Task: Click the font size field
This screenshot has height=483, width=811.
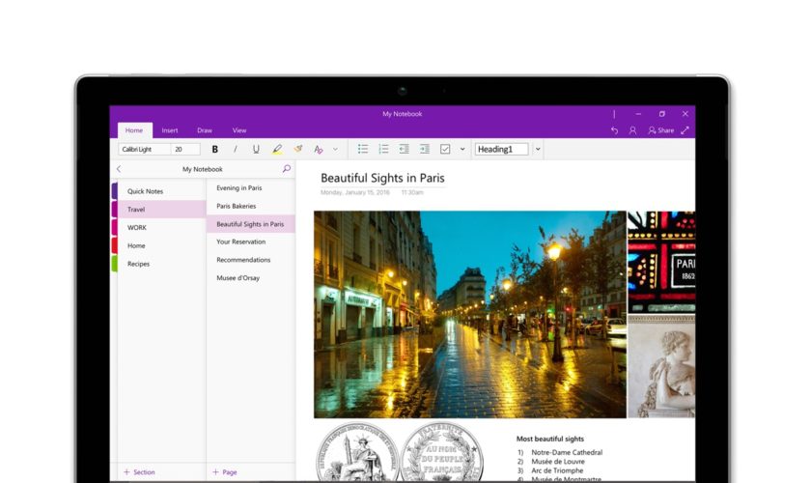Action: pyautogui.click(x=185, y=150)
